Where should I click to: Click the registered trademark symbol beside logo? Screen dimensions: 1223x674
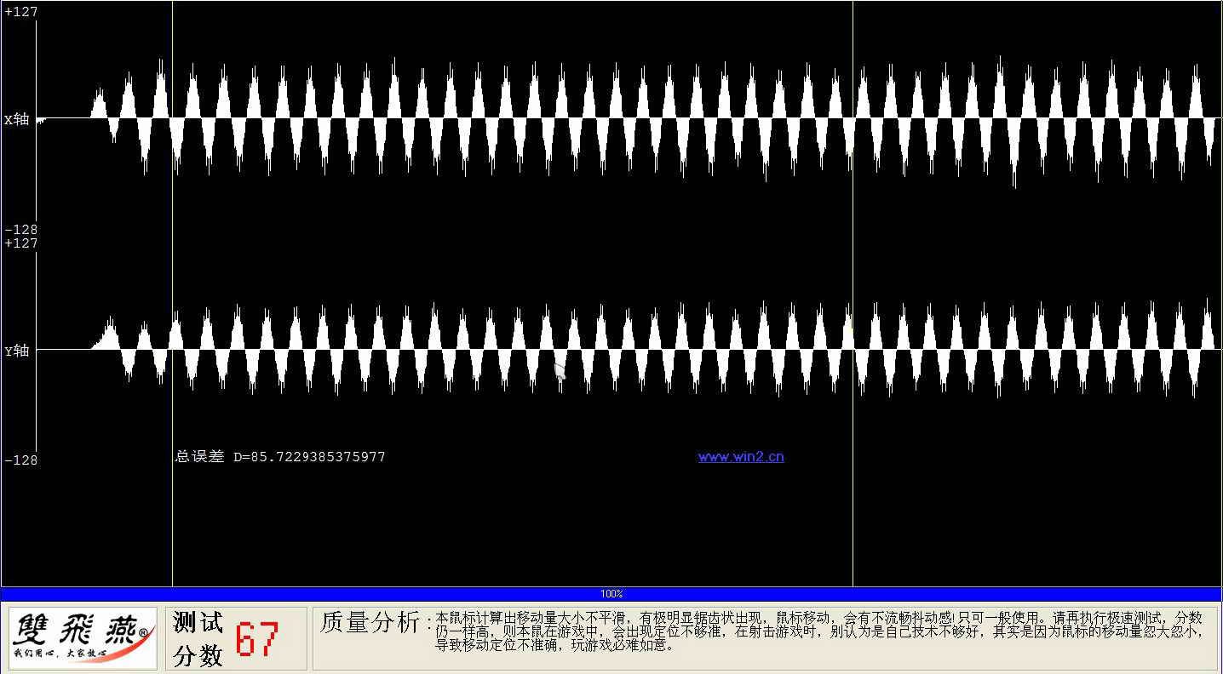(143, 632)
